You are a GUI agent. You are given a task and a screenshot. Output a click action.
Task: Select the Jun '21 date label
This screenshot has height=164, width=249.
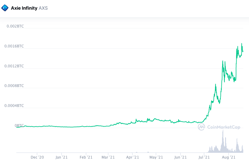180,157
